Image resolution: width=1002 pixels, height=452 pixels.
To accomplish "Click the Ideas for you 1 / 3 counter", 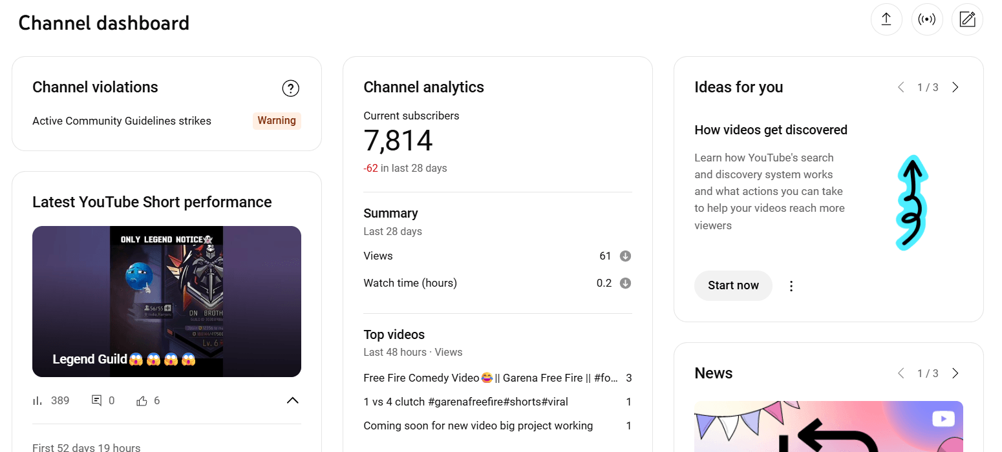I will coord(928,88).
